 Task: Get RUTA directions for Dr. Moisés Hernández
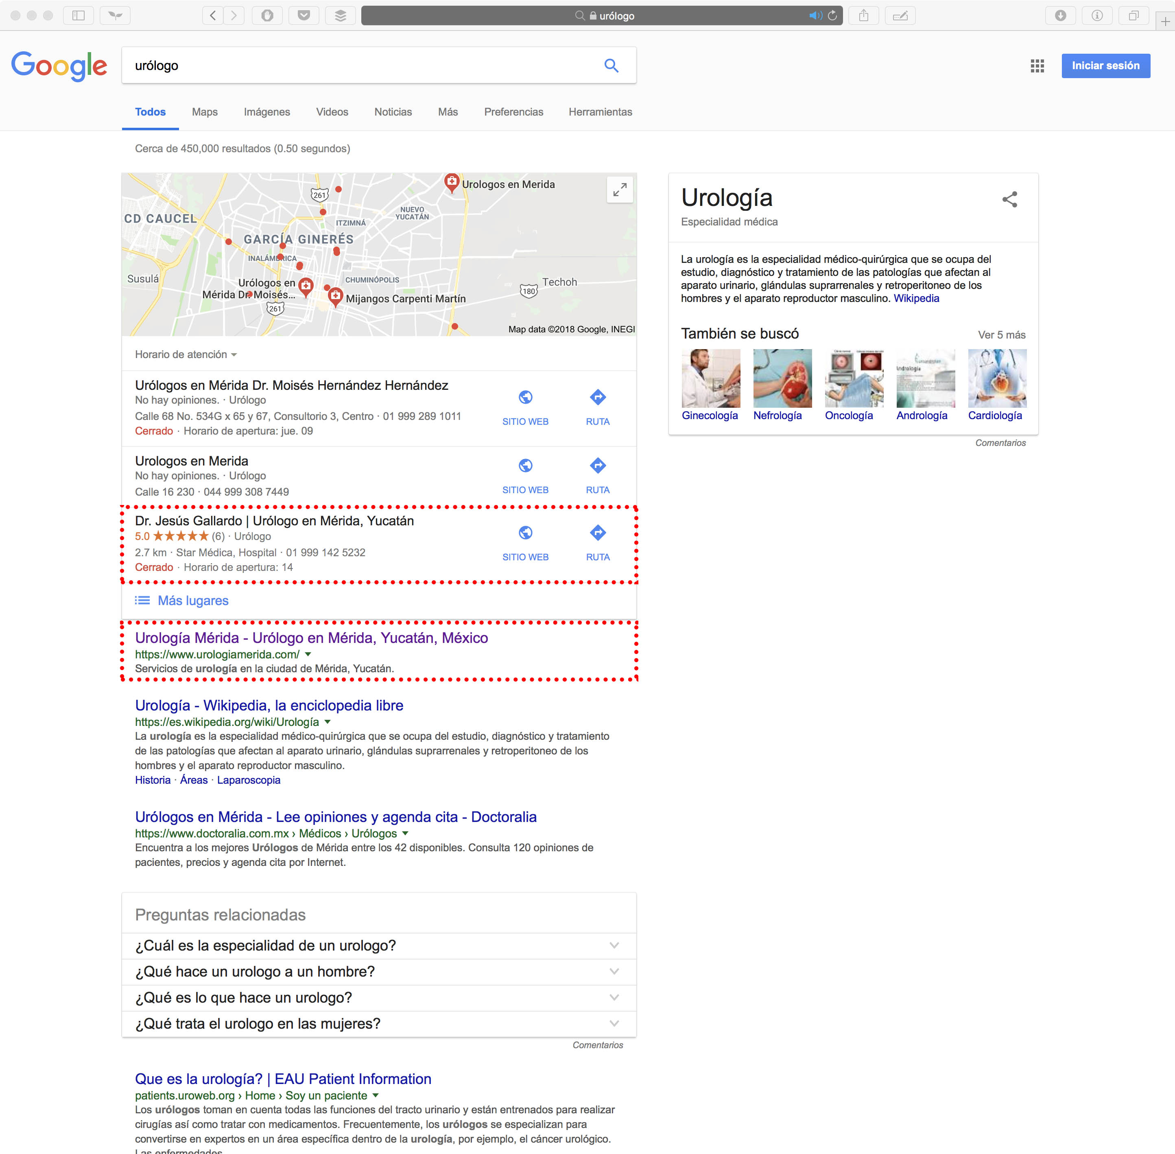pyautogui.click(x=598, y=408)
